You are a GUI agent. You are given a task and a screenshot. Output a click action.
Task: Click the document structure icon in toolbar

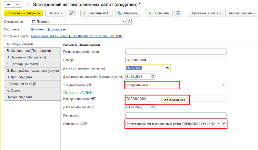click(x=178, y=13)
